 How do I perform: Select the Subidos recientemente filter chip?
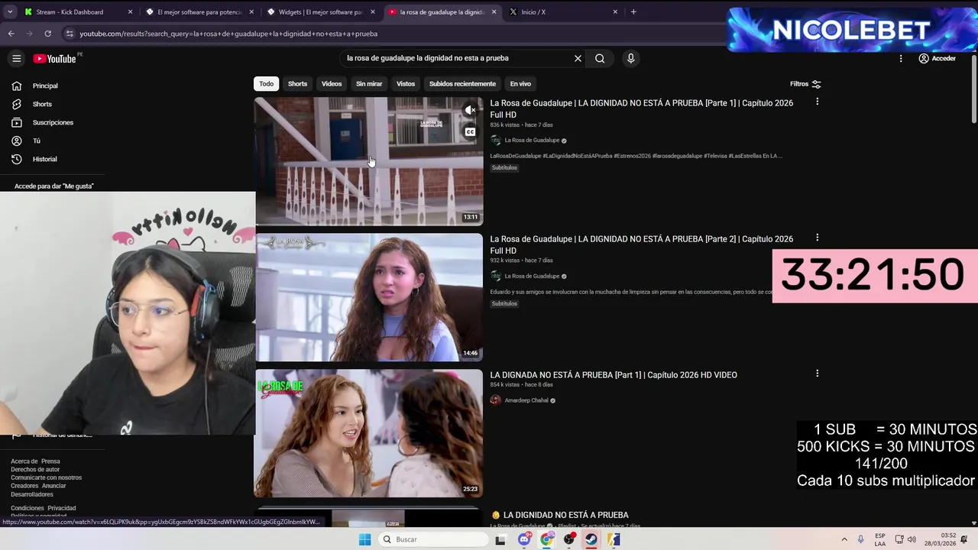pyautogui.click(x=462, y=83)
